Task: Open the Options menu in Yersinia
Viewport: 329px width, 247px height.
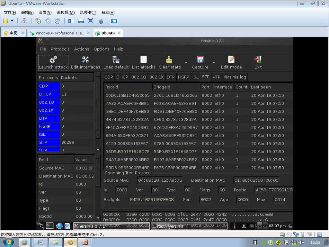Action: (102, 49)
